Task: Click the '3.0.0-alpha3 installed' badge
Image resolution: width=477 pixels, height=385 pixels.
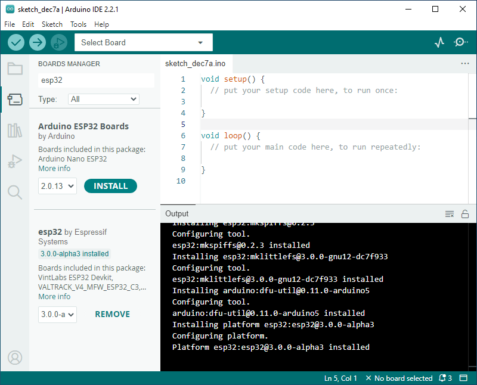Action: click(75, 254)
